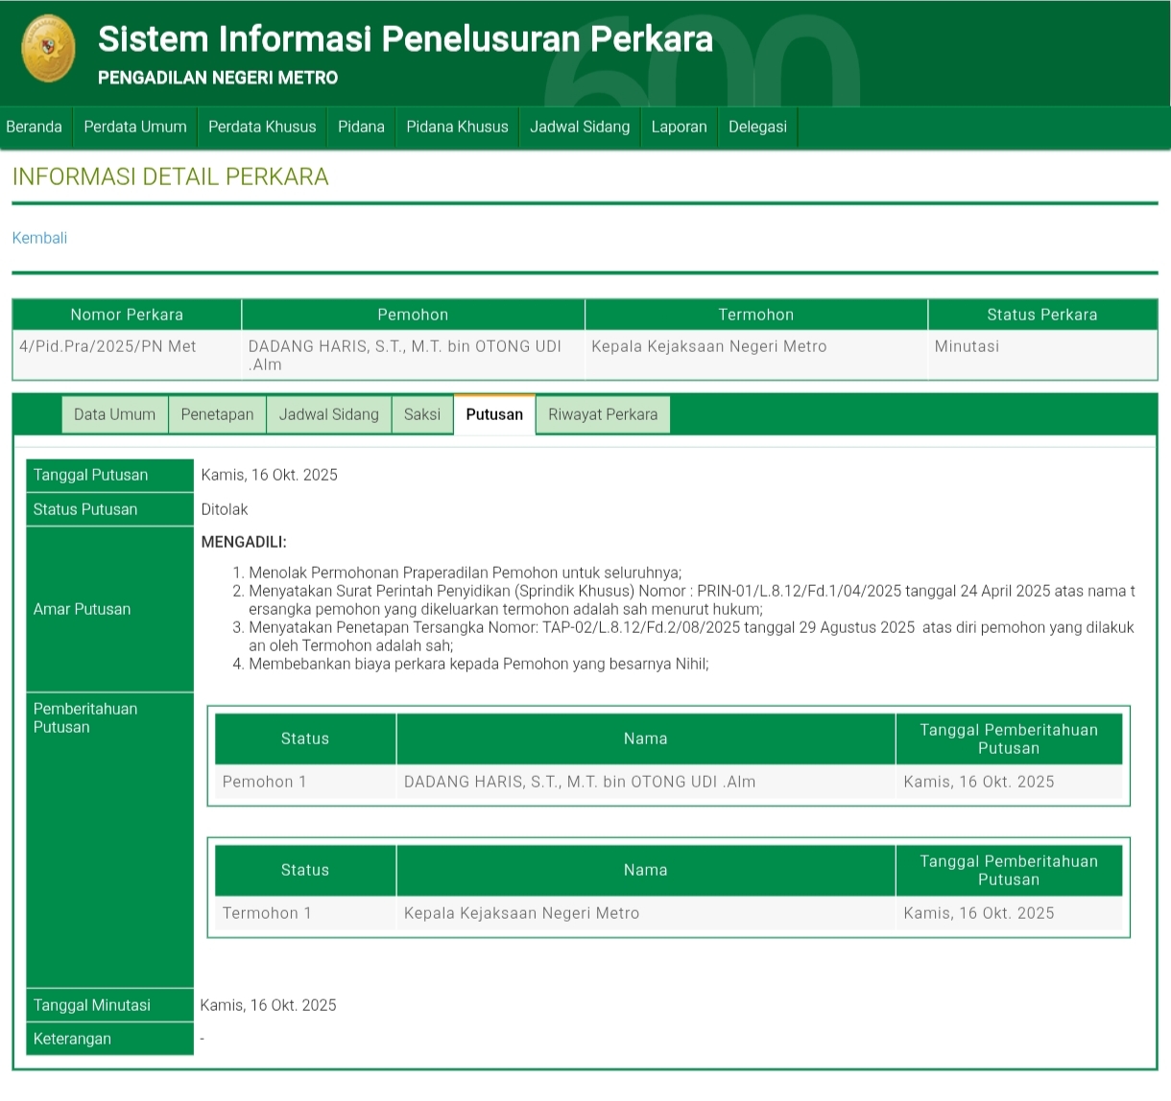Open the Jadwal Sidang case tab
Viewport: 1171px width, 1101px height.
click(x=328, y=414)
